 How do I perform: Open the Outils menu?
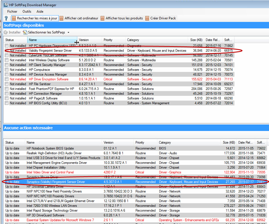click(27, 12)
